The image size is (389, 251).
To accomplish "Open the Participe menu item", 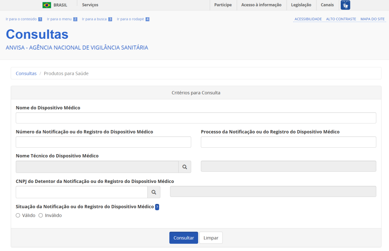I will click(x=223, y=5).
